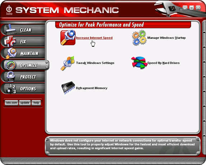Click the description text about internet speed
206x165 pixels.
point(122,145)
